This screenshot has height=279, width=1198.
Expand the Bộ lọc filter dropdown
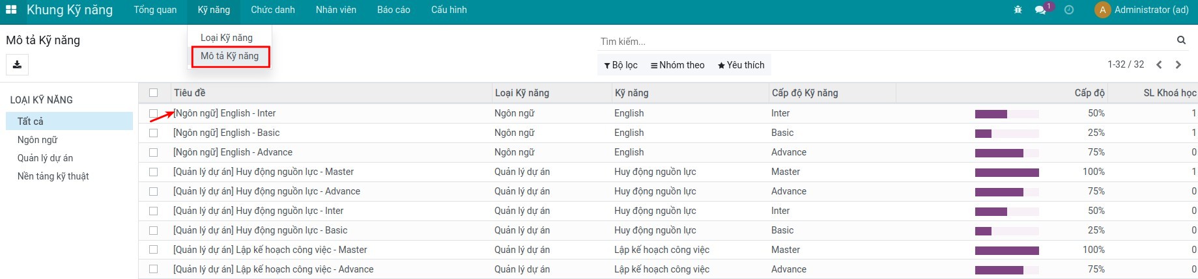coord(621,65)
